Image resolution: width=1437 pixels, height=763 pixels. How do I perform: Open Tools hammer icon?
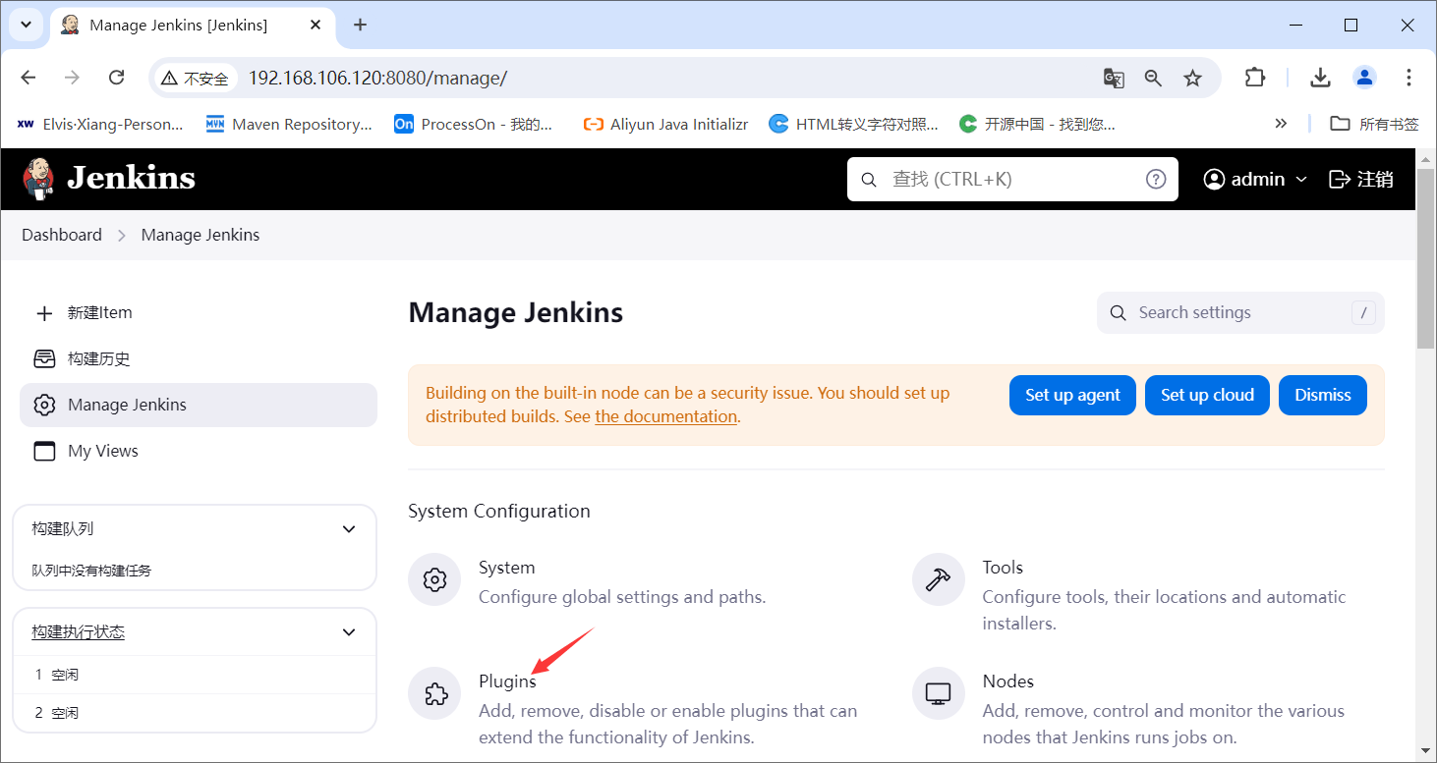939,579
